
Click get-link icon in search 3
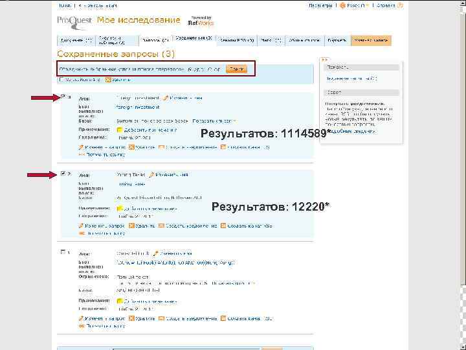(x=82, y=155)
